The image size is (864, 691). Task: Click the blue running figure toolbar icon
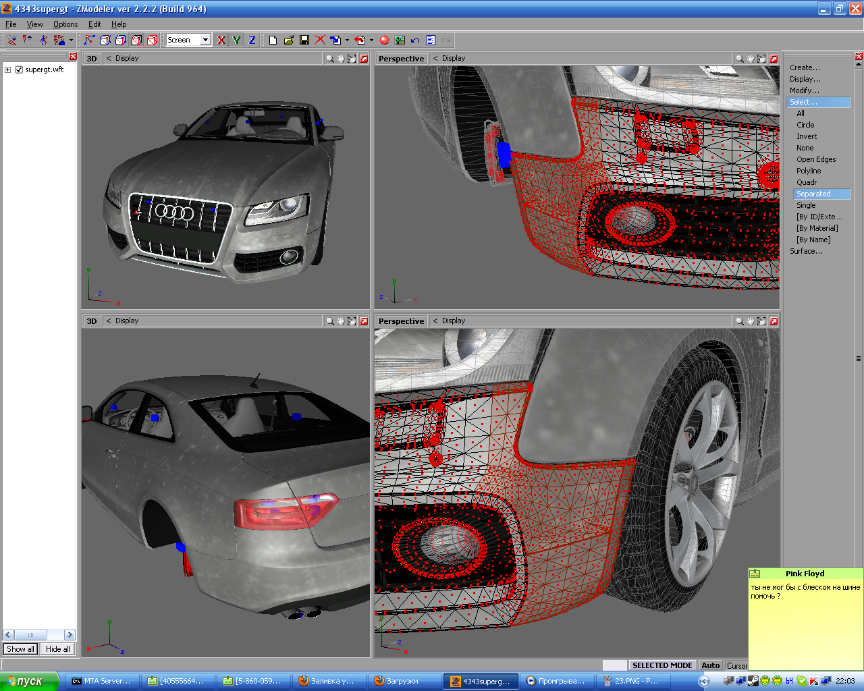[43, 40]
